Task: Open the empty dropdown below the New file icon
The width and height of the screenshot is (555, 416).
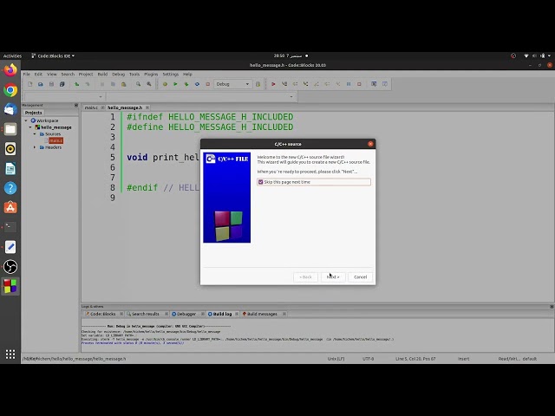Action: click(64, 96)
